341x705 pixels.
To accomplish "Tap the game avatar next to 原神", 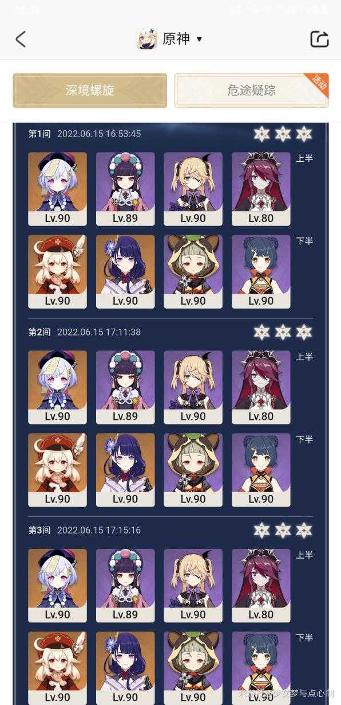I will pos(146,39).
